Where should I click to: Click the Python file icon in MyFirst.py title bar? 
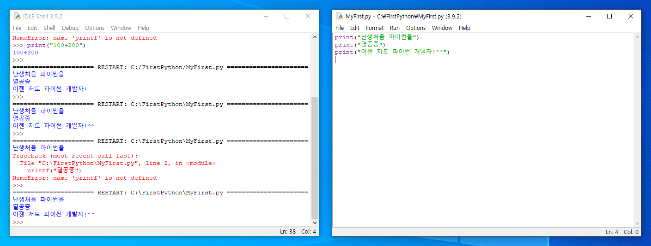pos(339,16)
